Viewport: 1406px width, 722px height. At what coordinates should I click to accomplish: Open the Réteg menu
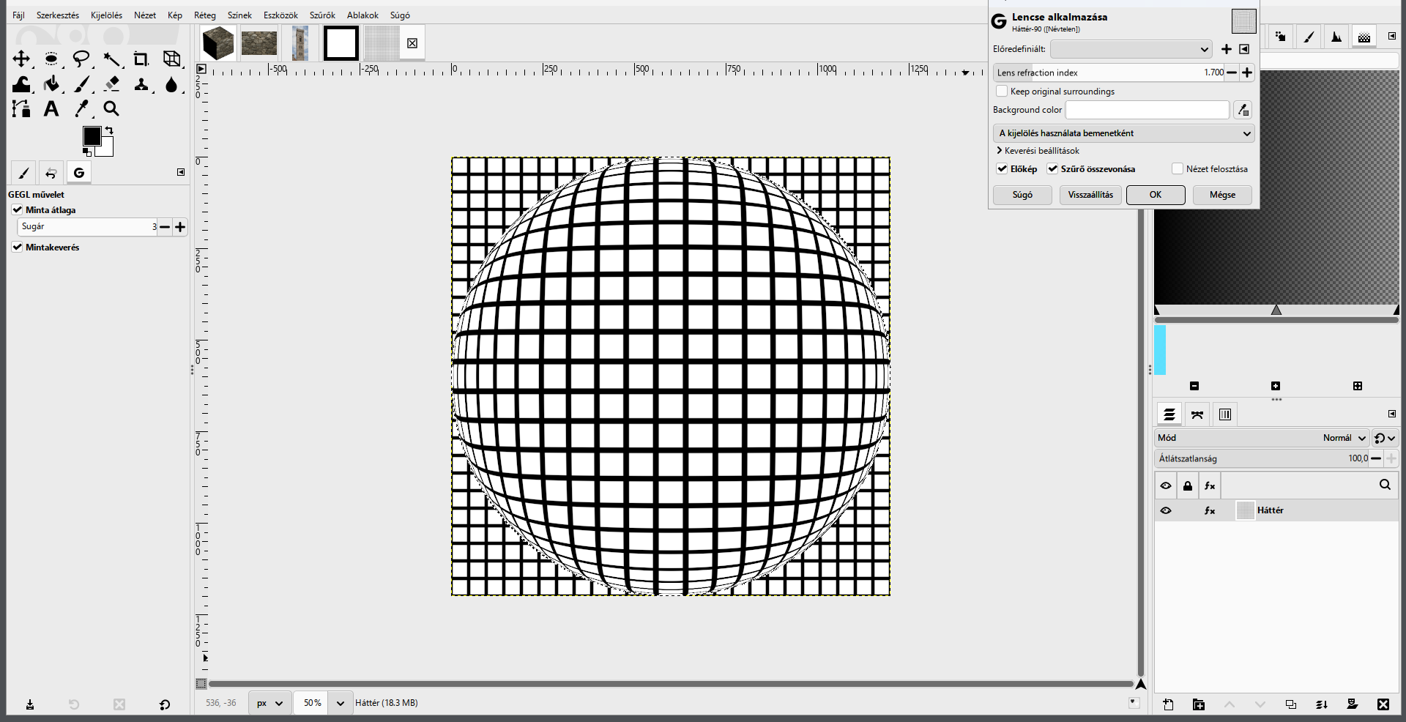tap(205, 15)
